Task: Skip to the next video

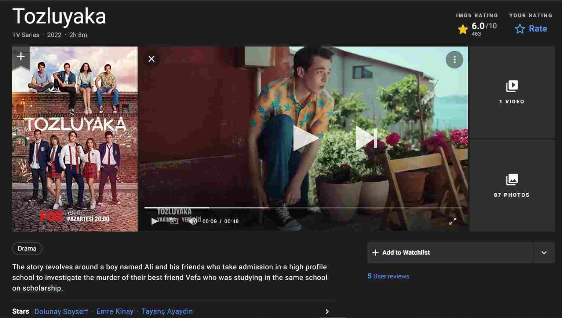Action: (366, 138)
